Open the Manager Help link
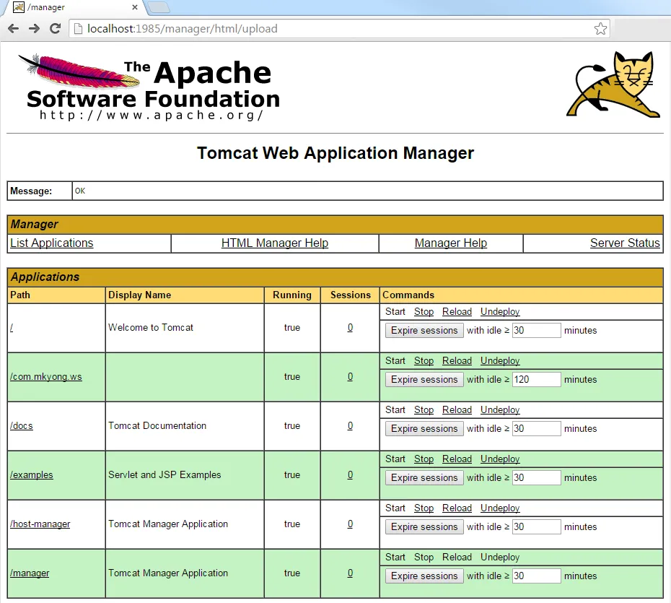This screenshot has width=671, height=603. tap(450, 243)
